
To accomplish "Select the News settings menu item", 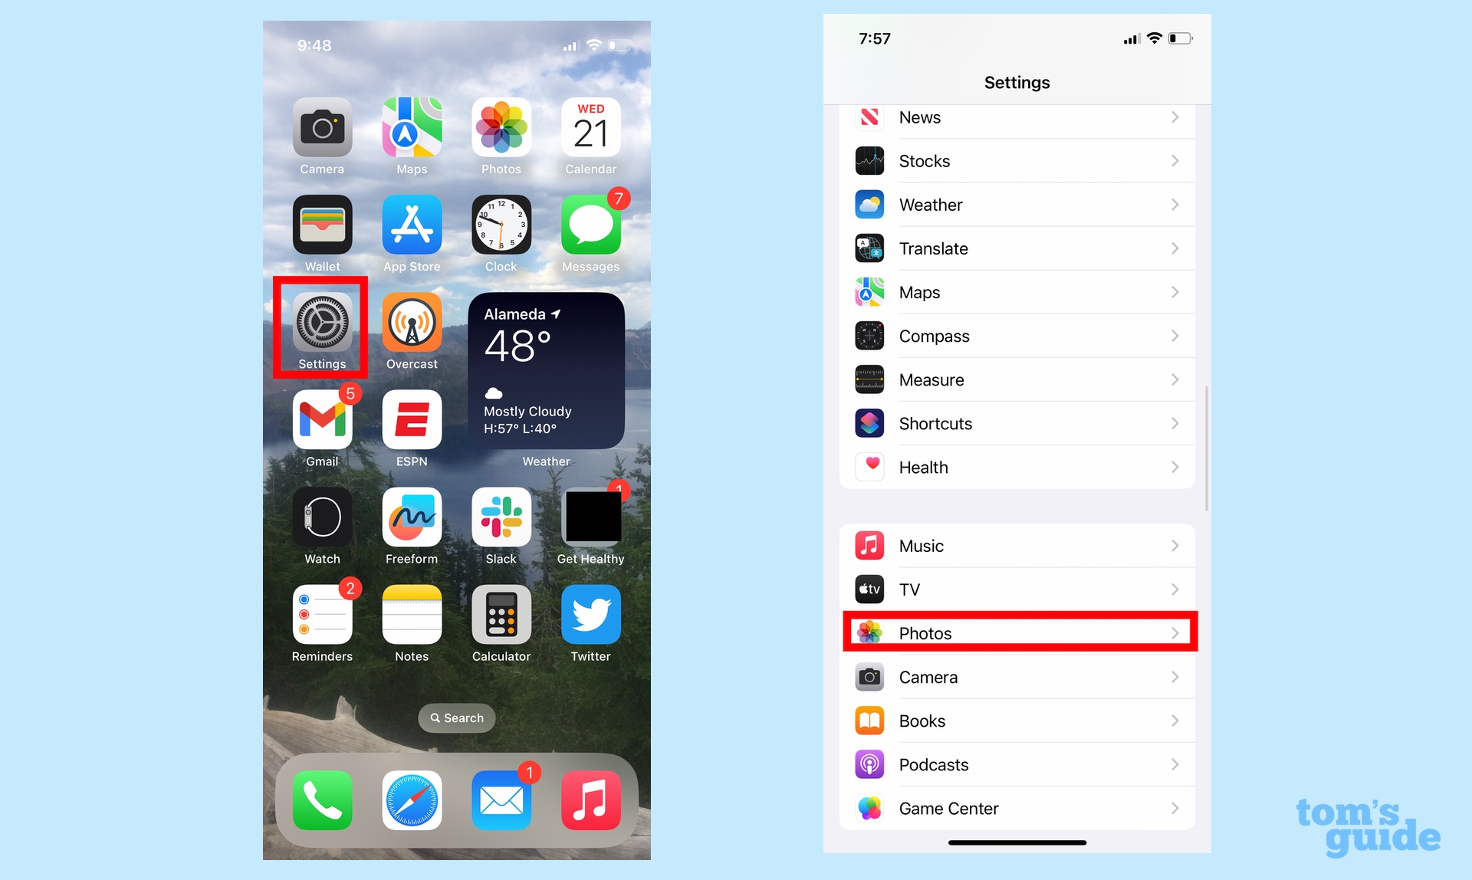I will click(1017, 117).
